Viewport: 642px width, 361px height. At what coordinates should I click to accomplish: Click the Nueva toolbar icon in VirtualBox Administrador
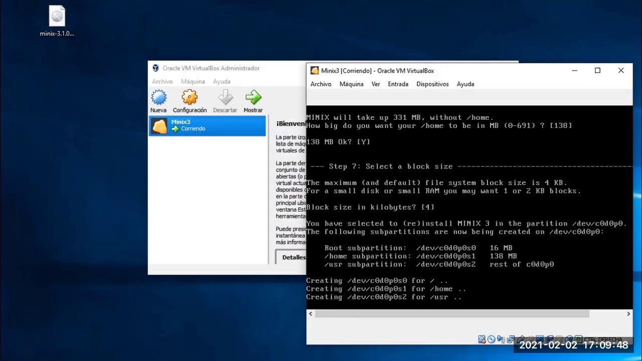click(x=158, y=97)
